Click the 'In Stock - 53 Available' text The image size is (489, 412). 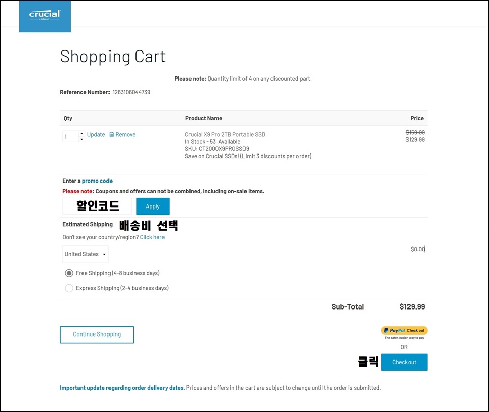click(213, 142)
